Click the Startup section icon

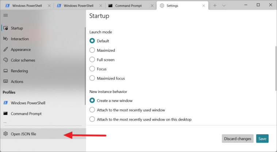[5, 28]
